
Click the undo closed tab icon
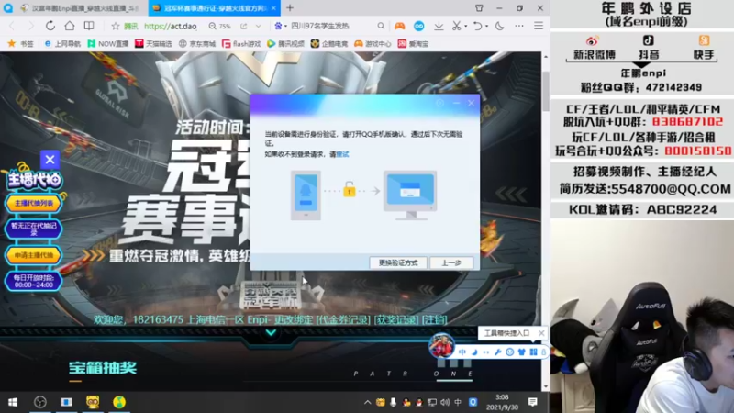pyautogui.click(x=477, y=27)
